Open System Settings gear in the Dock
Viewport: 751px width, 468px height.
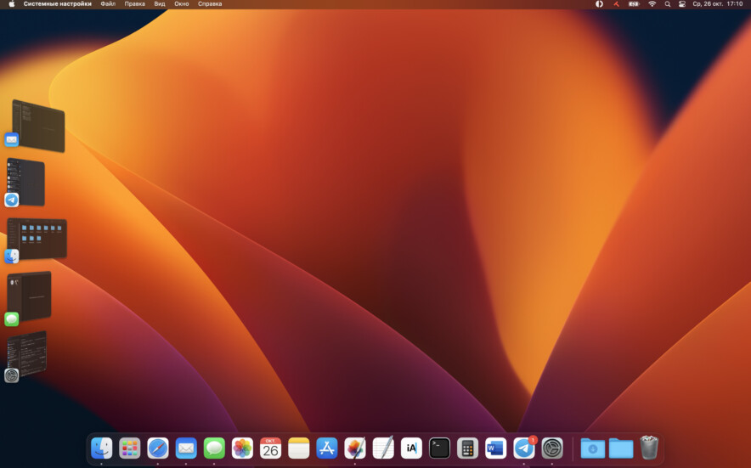pos(552,448)
